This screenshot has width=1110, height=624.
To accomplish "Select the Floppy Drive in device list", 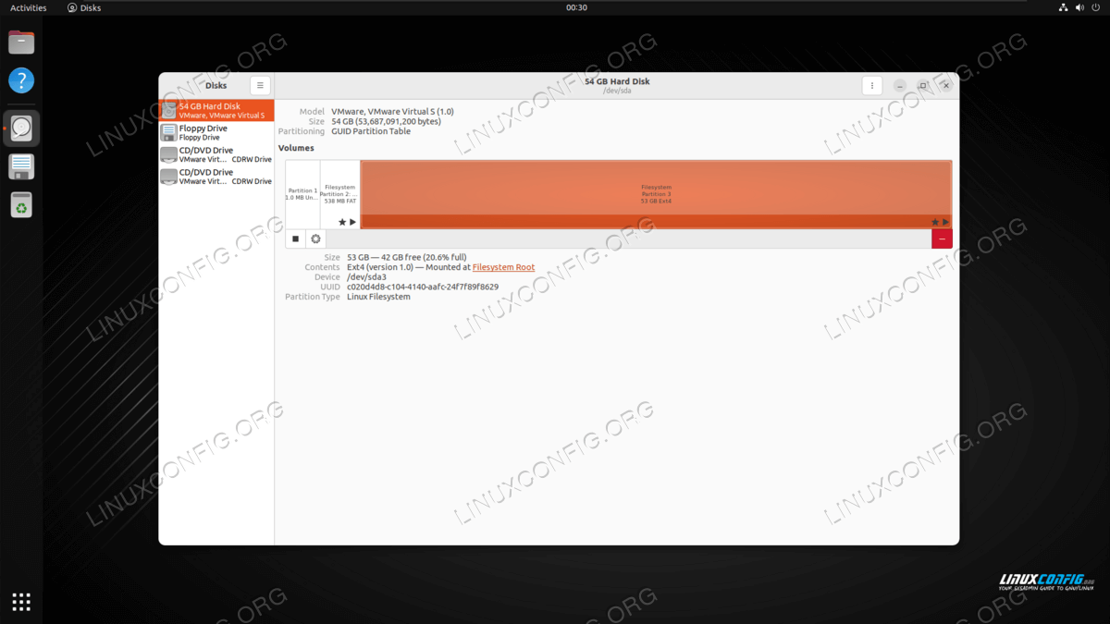I will pos(216,132).
